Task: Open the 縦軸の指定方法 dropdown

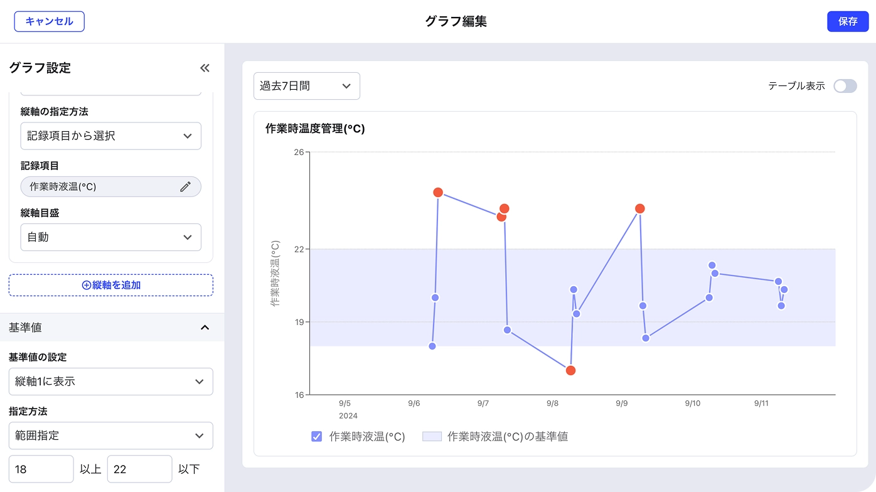Action: click(x=110, y=136)
